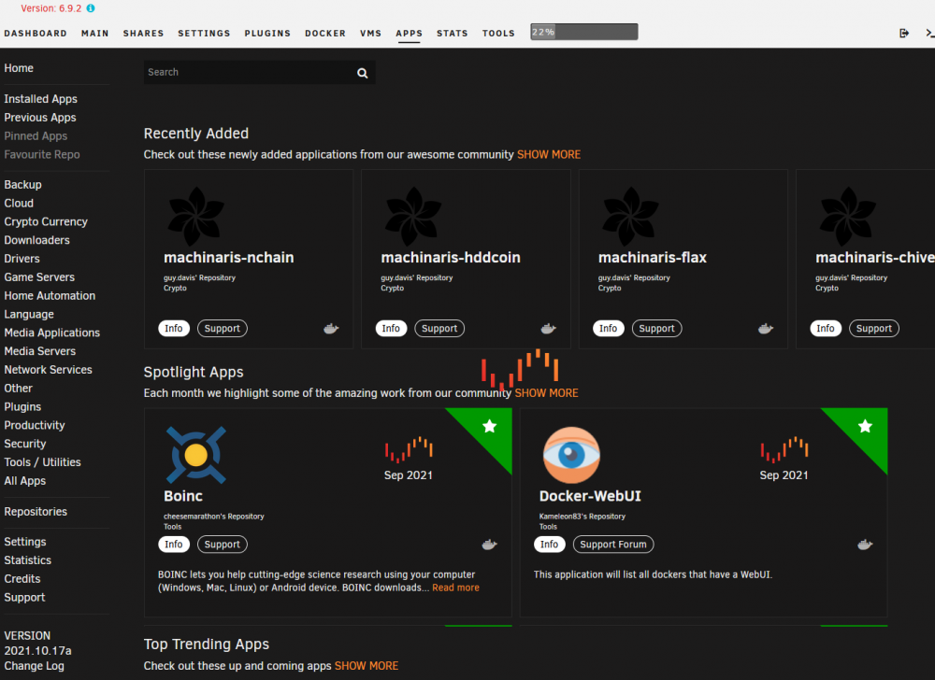
Task: Click the version info icon
Action: coord(91,8)
